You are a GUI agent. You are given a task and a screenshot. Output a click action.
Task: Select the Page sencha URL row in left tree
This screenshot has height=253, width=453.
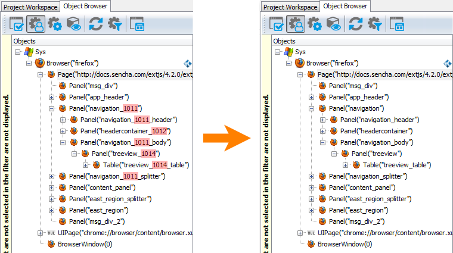click(125, 75)
